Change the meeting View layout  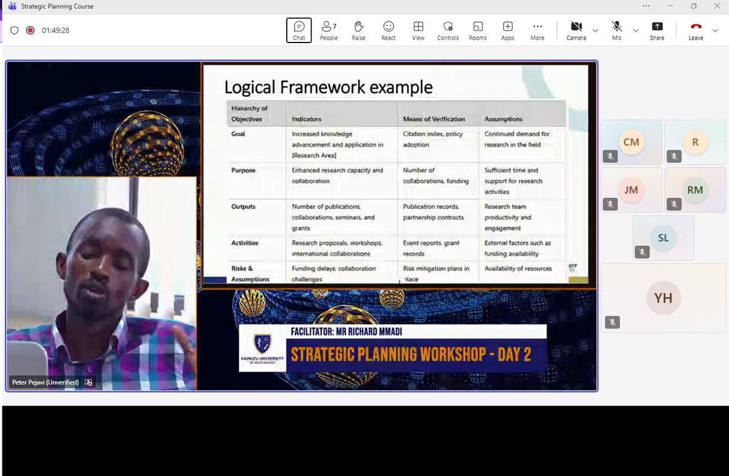(x=418, y=30)
